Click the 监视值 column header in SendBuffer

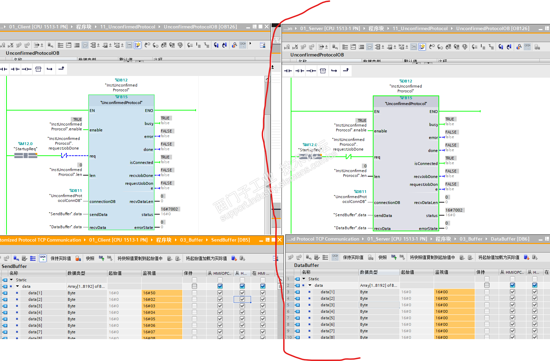coord(162,273)
